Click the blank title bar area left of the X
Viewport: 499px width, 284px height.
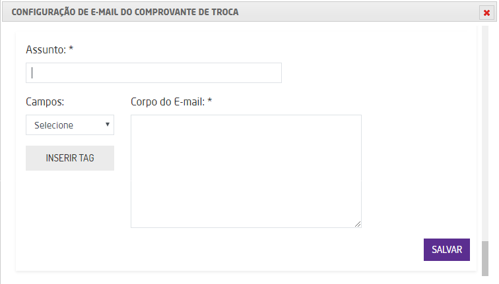click(363, 13)
